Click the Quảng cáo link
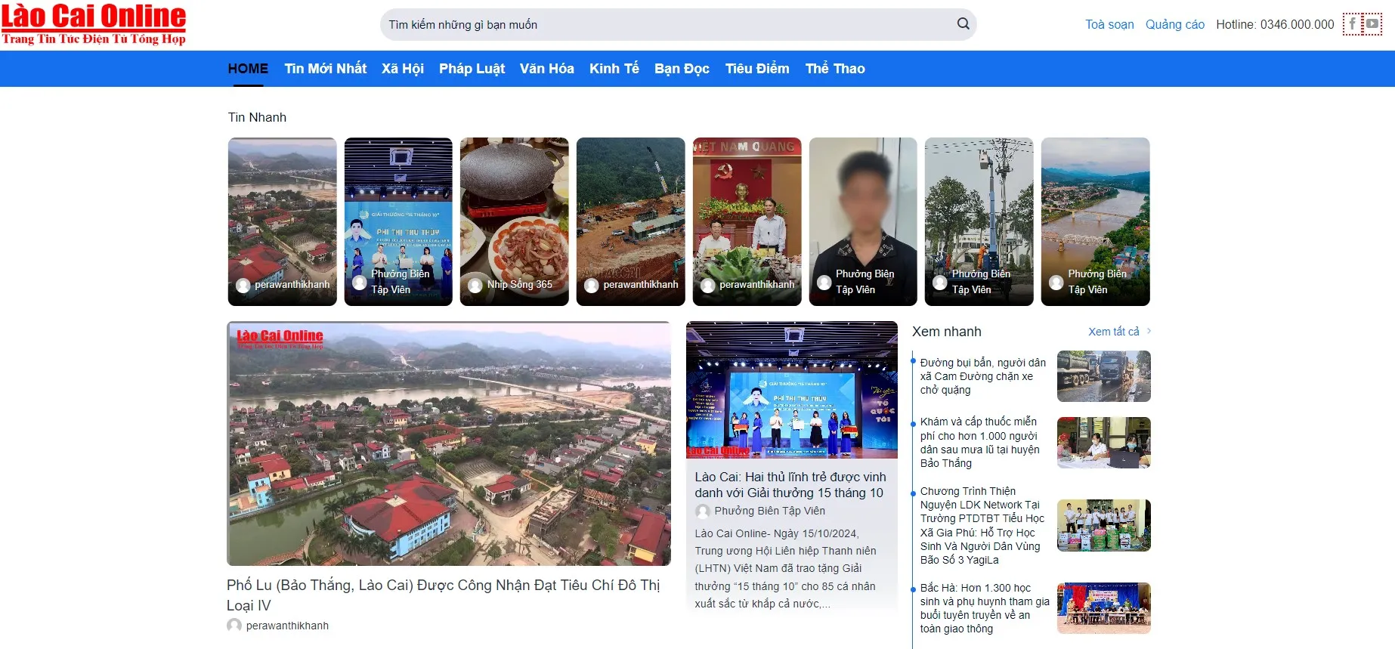The image size is (1395, 649). (1174, 24)
